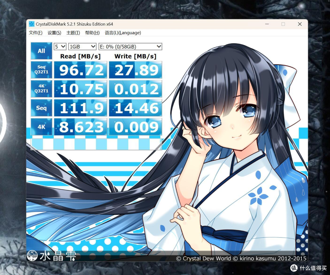Select the Seq Q32T1 write value 27.89
This screenshot has width=330, height=275.
click(136, 70)
